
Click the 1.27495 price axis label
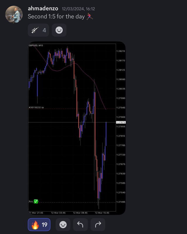pos(120,202)
